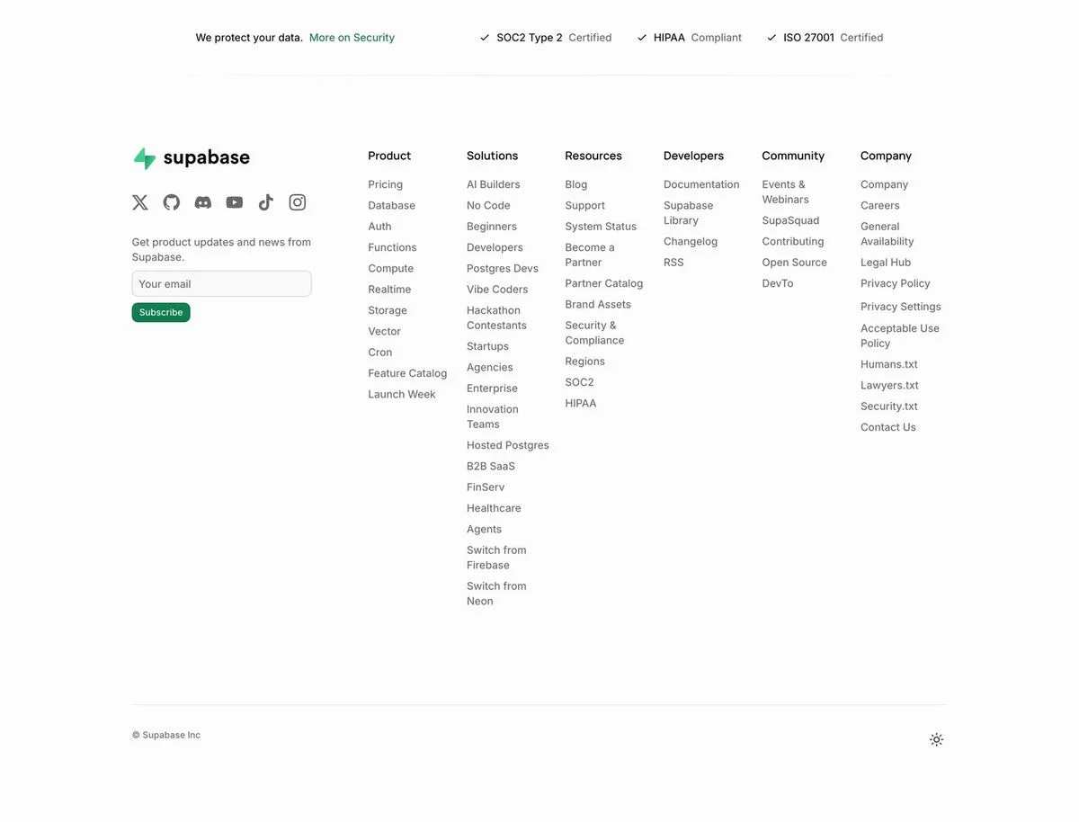Open the RSS link
The height and width of the screenshot is (822, 1079).
(x=673, y=263)
